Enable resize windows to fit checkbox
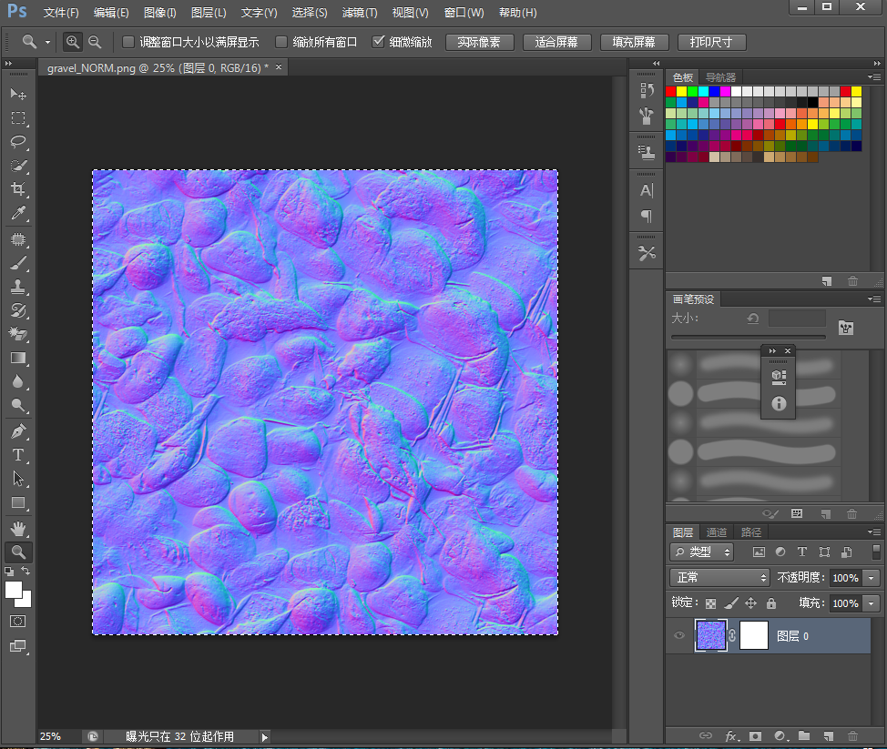Viewport: 887px width, 749px height. click(x=128, y=42)
